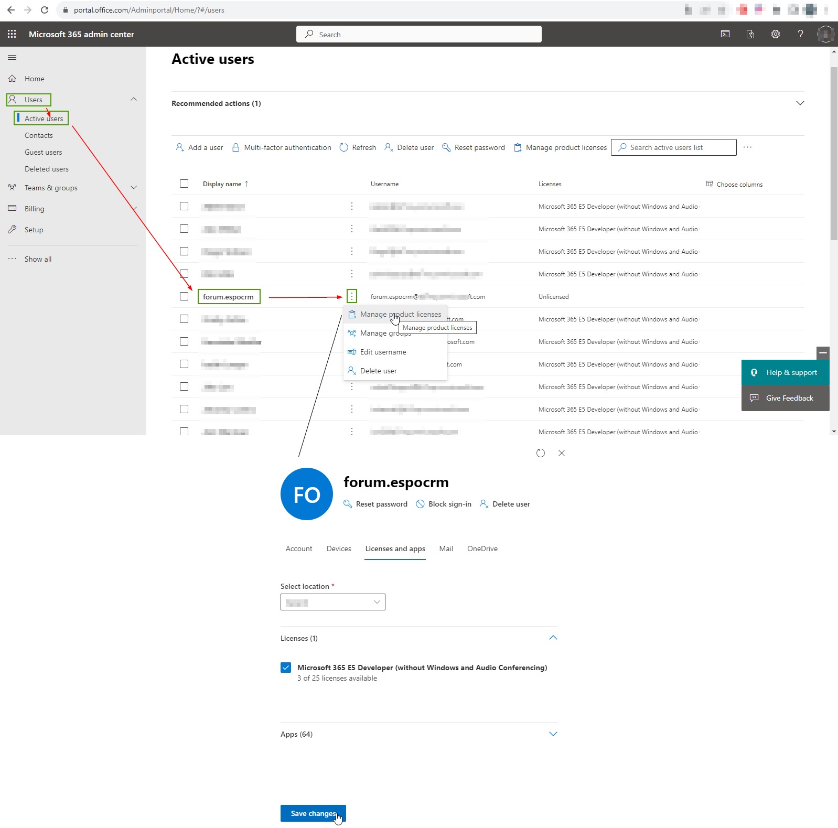This screenshot has height=828, width=838.
Task: Click Show all in sidebar
Action: (38, 259)
